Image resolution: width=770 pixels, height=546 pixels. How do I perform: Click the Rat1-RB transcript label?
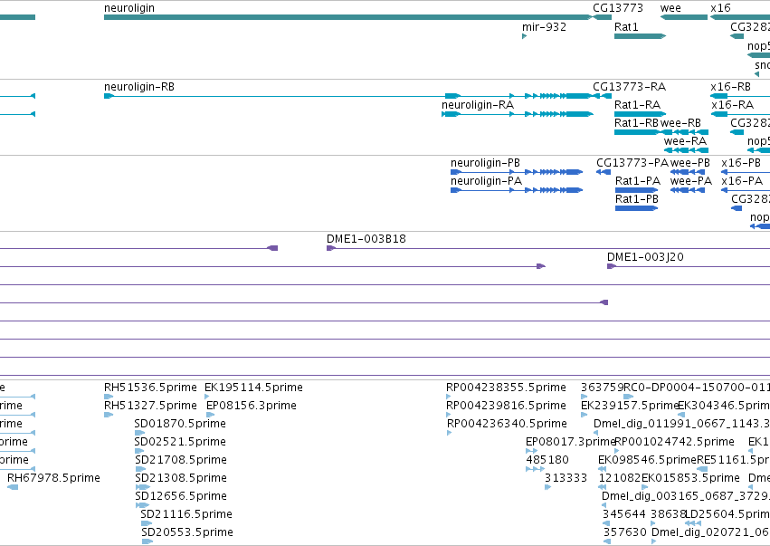click(636, 123)
